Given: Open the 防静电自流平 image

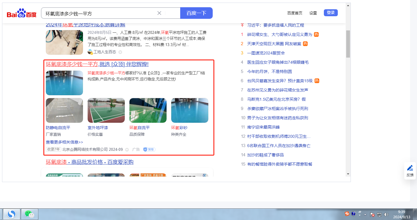Looking at the screenshot, I should click(64, 110).
